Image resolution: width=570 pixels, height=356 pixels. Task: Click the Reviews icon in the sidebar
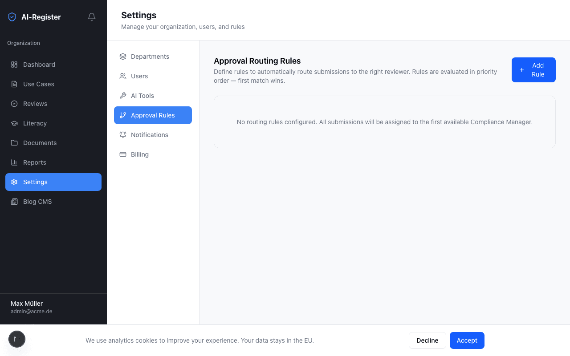coord(14,104)
